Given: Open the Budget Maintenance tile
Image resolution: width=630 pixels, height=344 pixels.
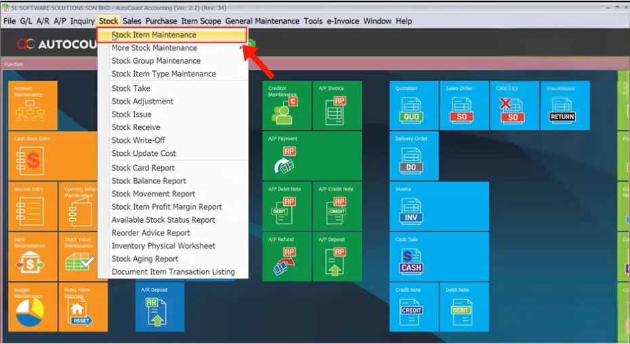Looking at the screenshot, I should [33, 307].
